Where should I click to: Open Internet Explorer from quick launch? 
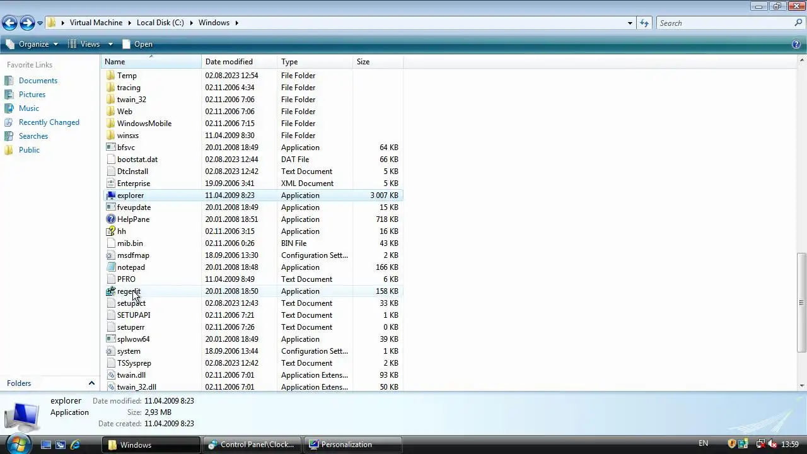pyautogui.click(x=75, y=445)
